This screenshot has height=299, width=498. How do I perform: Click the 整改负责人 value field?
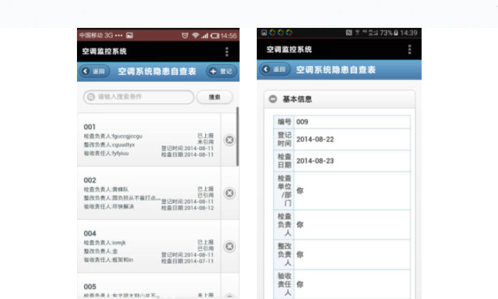[352, 254]
